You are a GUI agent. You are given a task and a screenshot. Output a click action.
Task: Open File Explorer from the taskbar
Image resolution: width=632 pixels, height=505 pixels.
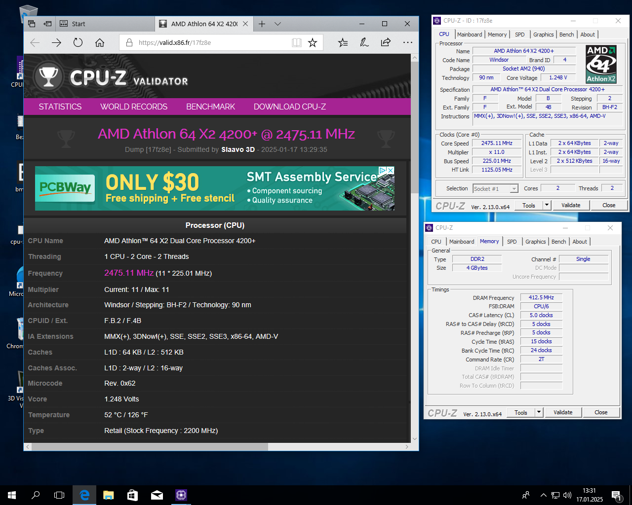[109, 495]
